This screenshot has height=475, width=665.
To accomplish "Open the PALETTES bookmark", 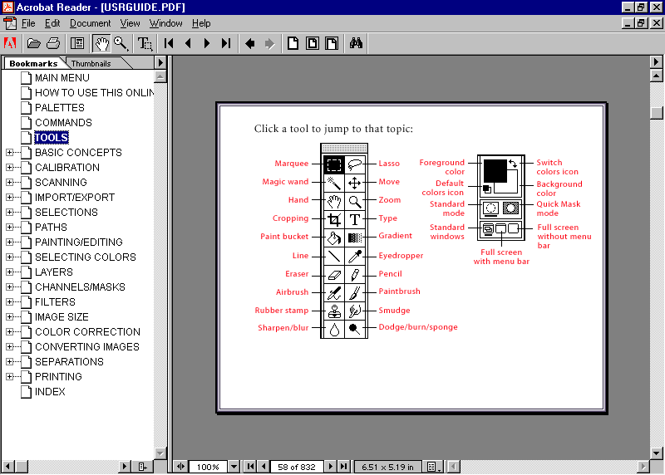I will click(x=59, y=108).
